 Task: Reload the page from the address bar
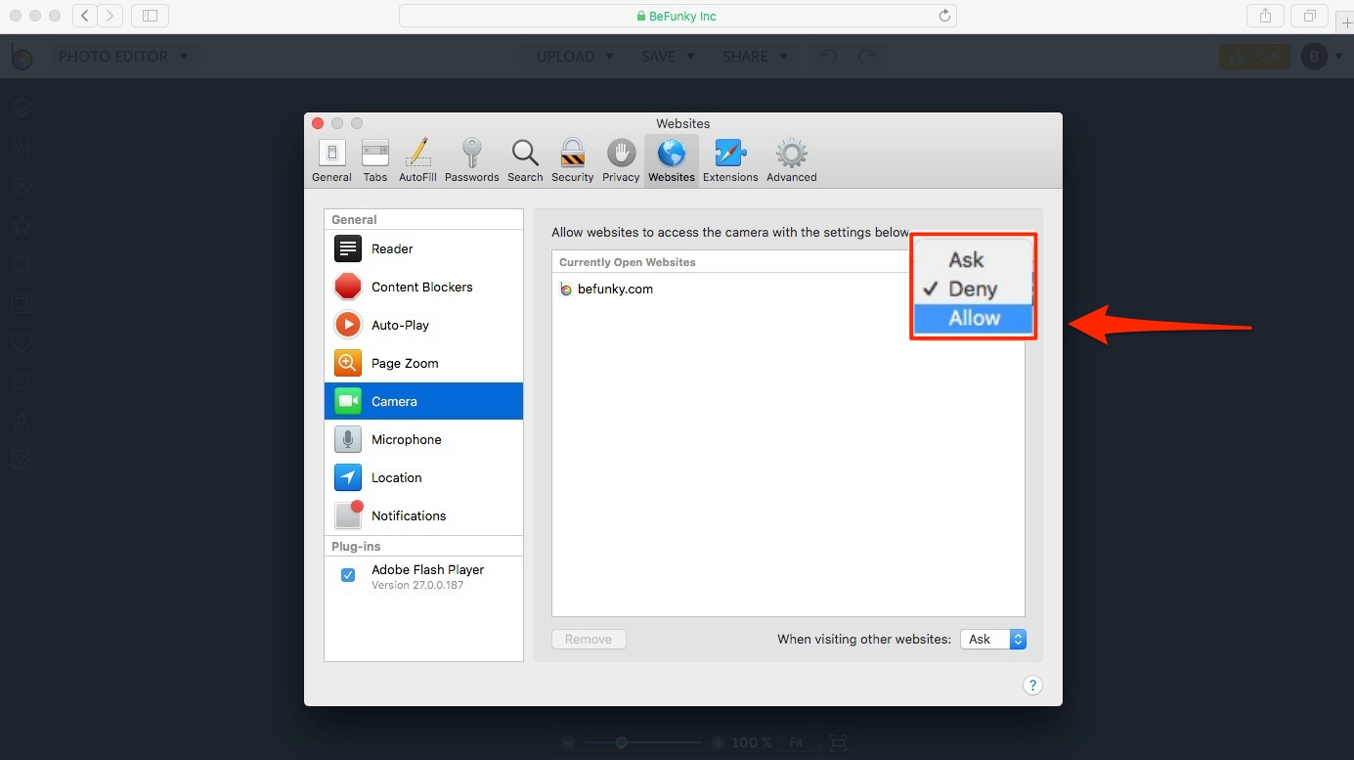click(944, 16)
